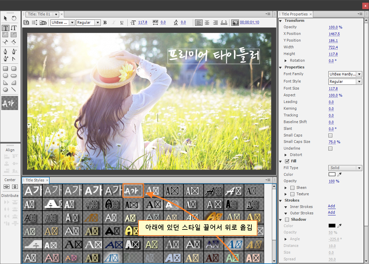Open the Tab Stops dialog
The image size is (369, 264).
pyautogui.click(x=224, y=22)
